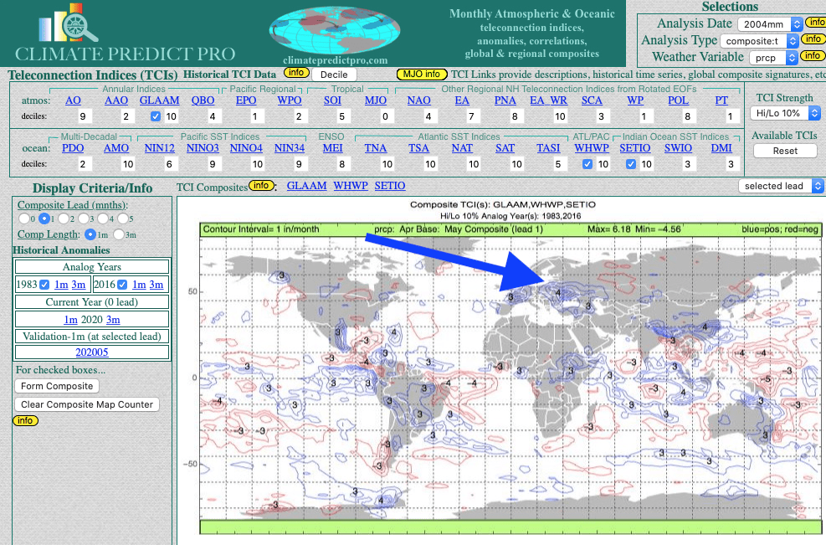The height and width of the screenshot is (545, 826).
Task: Open the WHWP composite link
Action: pyautogui.click(x=349, y=186)
